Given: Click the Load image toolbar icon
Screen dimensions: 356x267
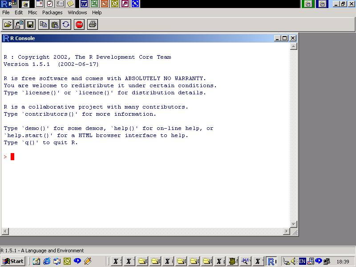Looking at the screenshot, I should (x=19, y=24).
